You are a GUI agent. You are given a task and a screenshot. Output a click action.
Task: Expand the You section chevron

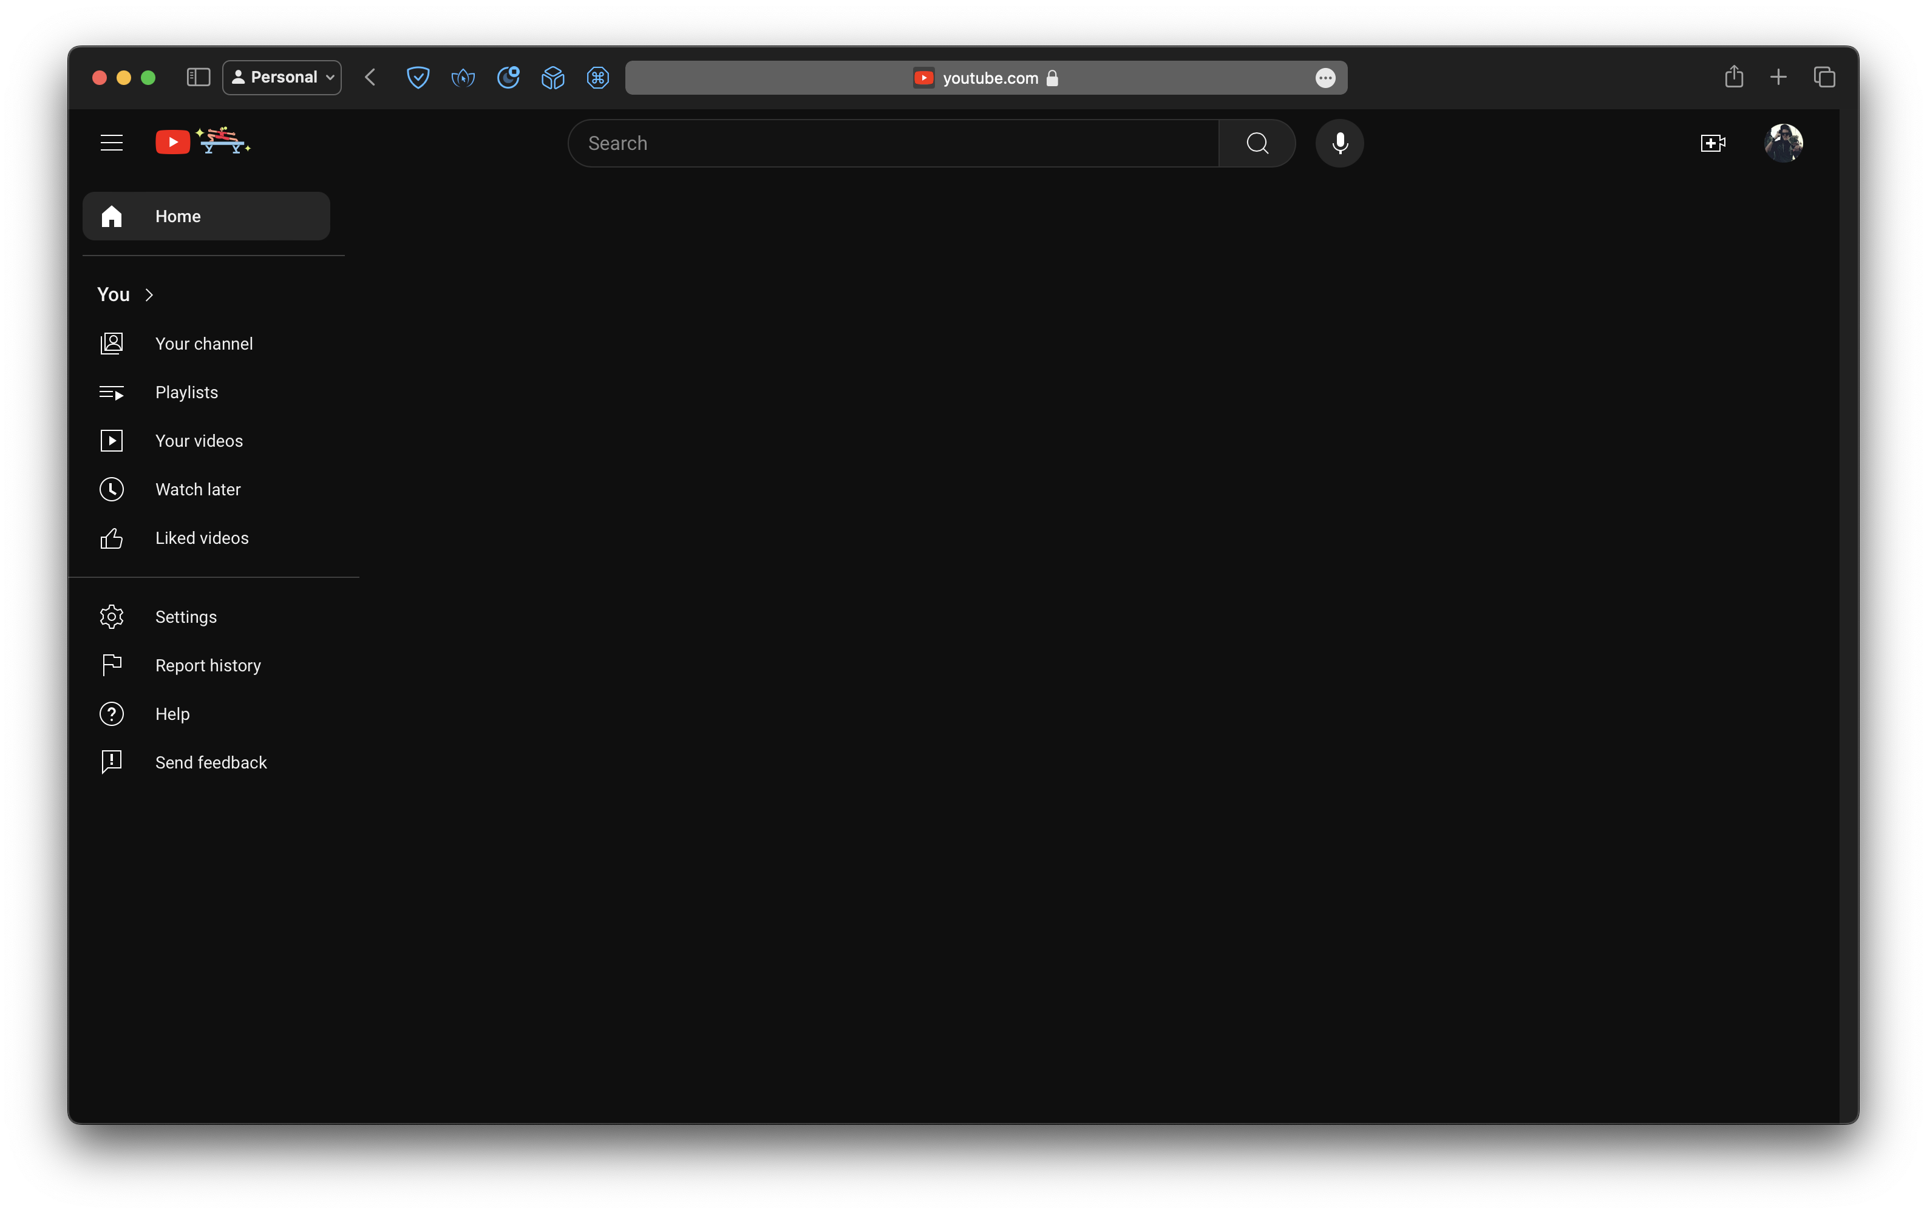tap(149, 295)
